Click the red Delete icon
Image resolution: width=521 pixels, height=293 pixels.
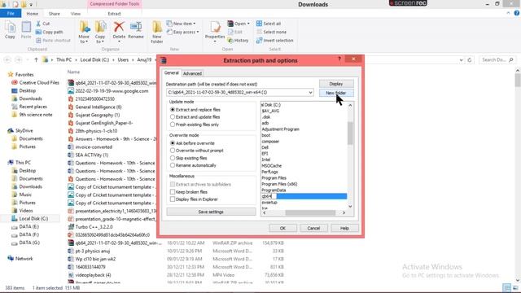click(x=119, y=27)
